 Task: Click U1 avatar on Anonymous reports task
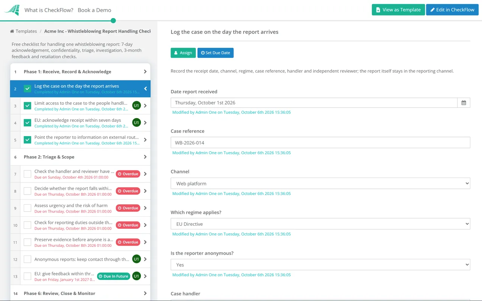(136, 259)
